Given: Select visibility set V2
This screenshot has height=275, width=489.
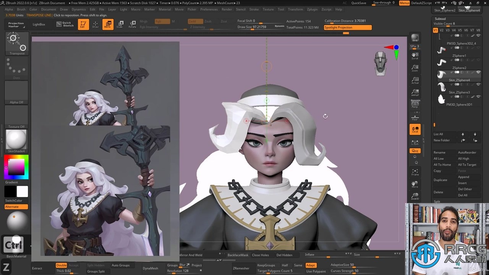Looking at the screenshot, I should (442, 30).
